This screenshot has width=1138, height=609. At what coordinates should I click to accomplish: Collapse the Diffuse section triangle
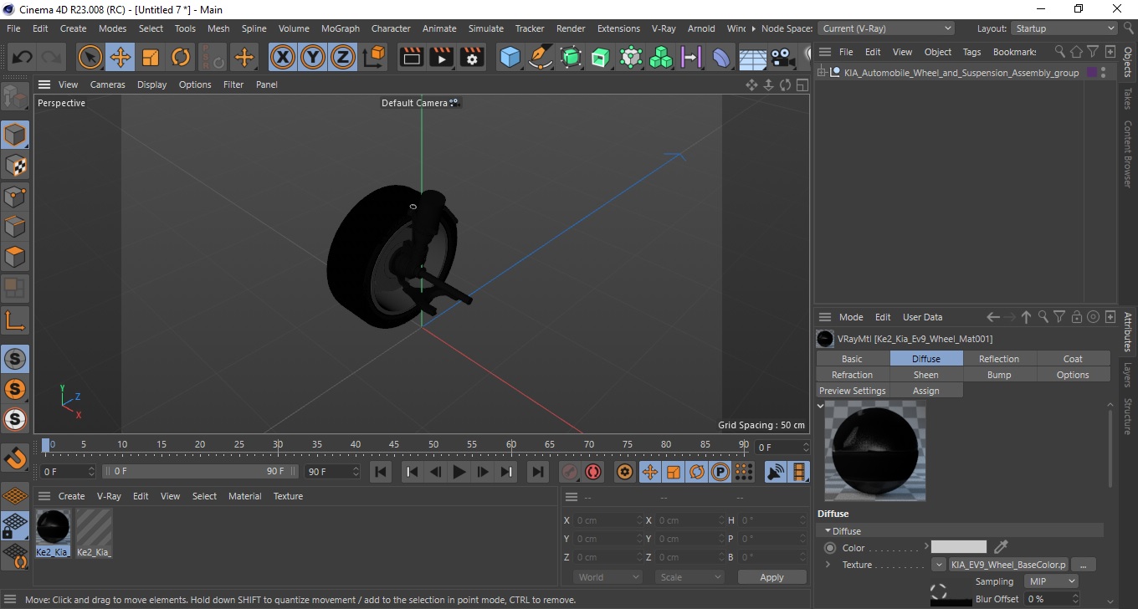828,531
